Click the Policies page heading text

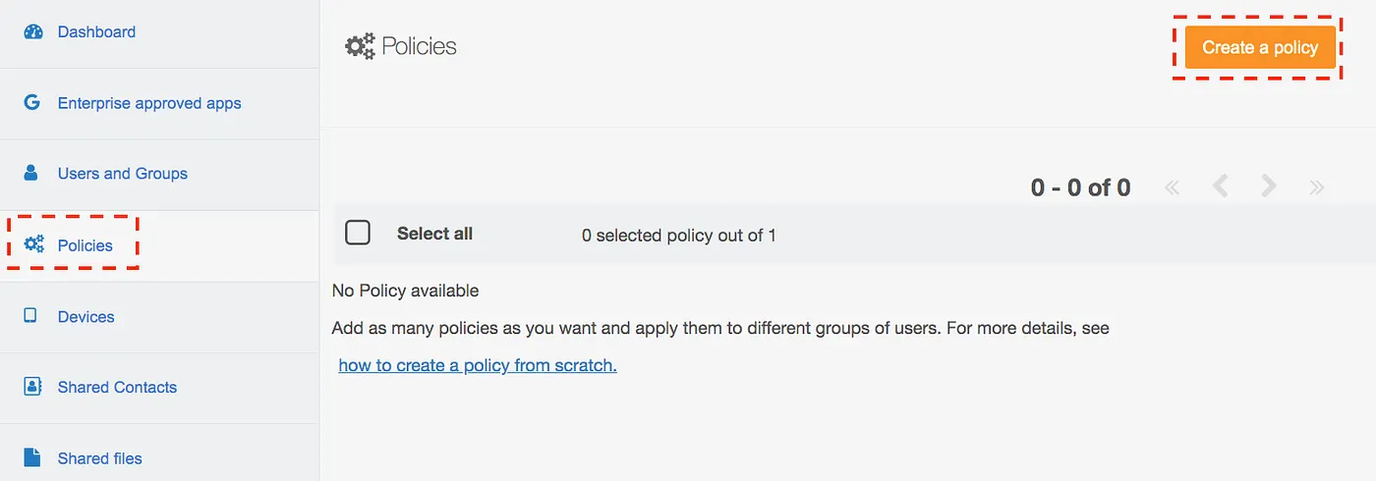(x=420, y=46)
